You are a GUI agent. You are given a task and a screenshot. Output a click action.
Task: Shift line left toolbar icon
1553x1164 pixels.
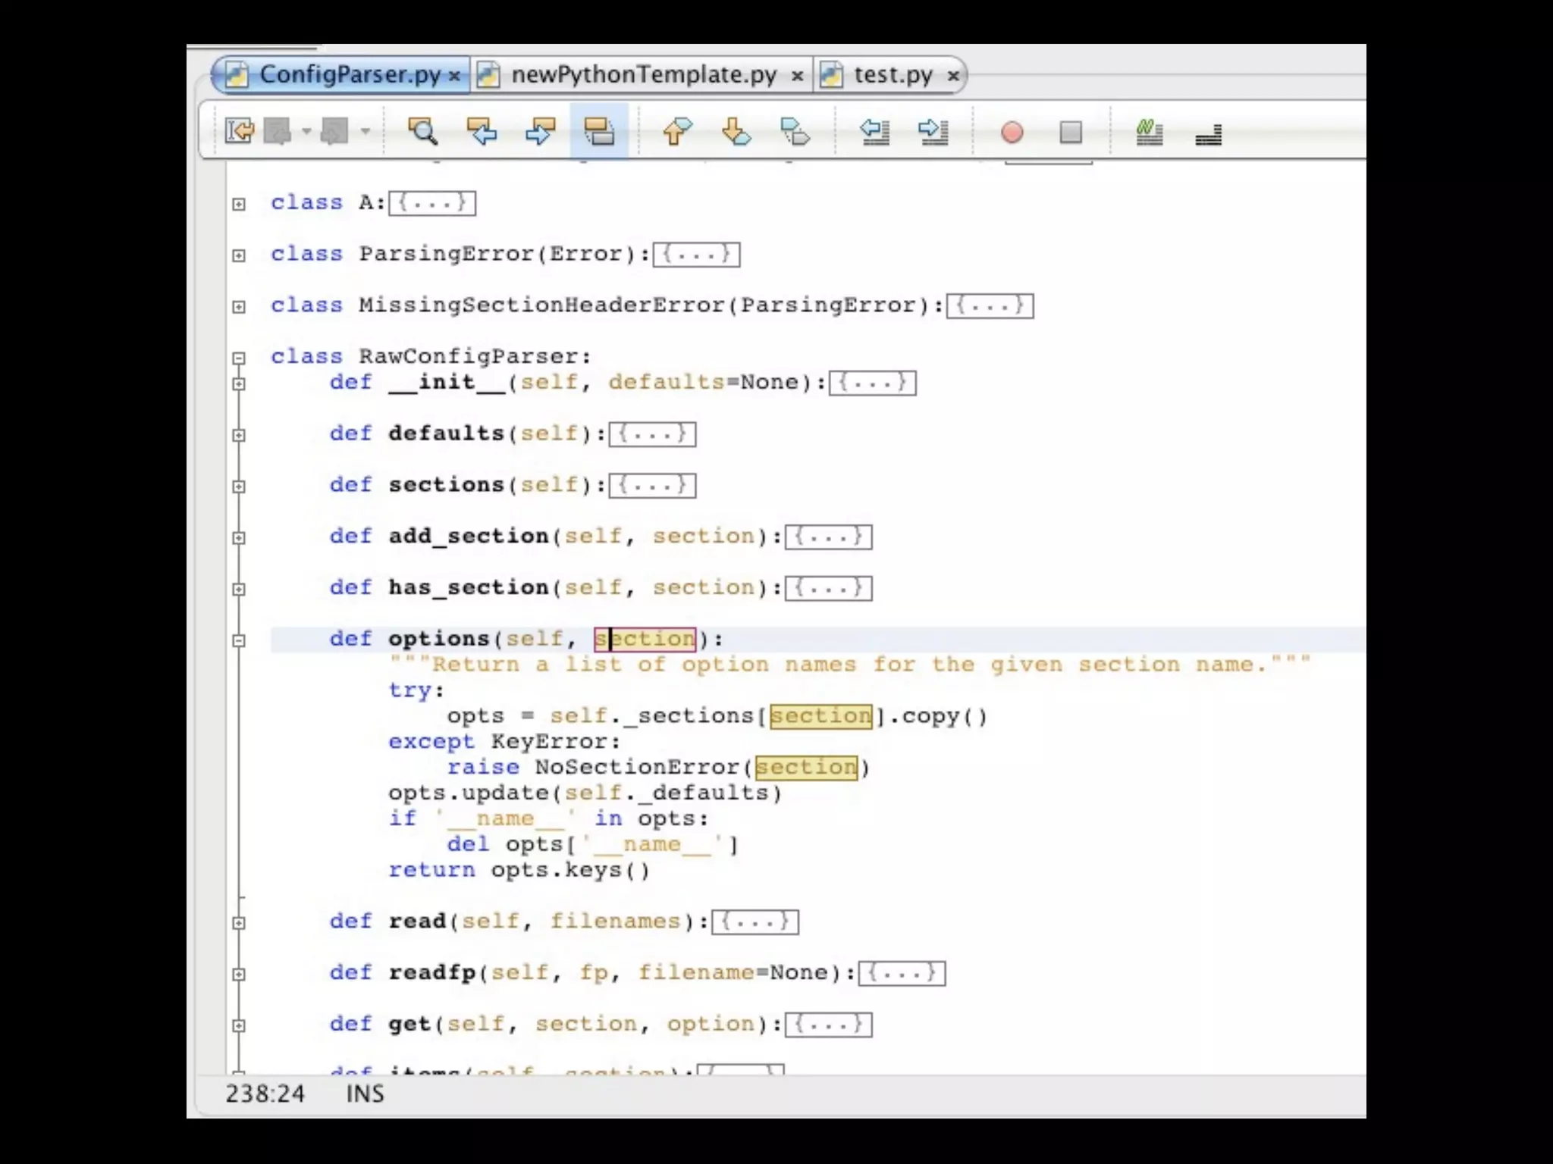coord(874,132)
